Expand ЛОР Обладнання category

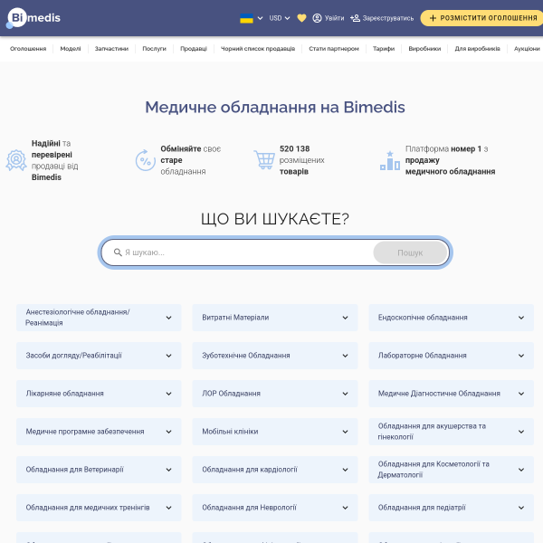pos(275,394)
